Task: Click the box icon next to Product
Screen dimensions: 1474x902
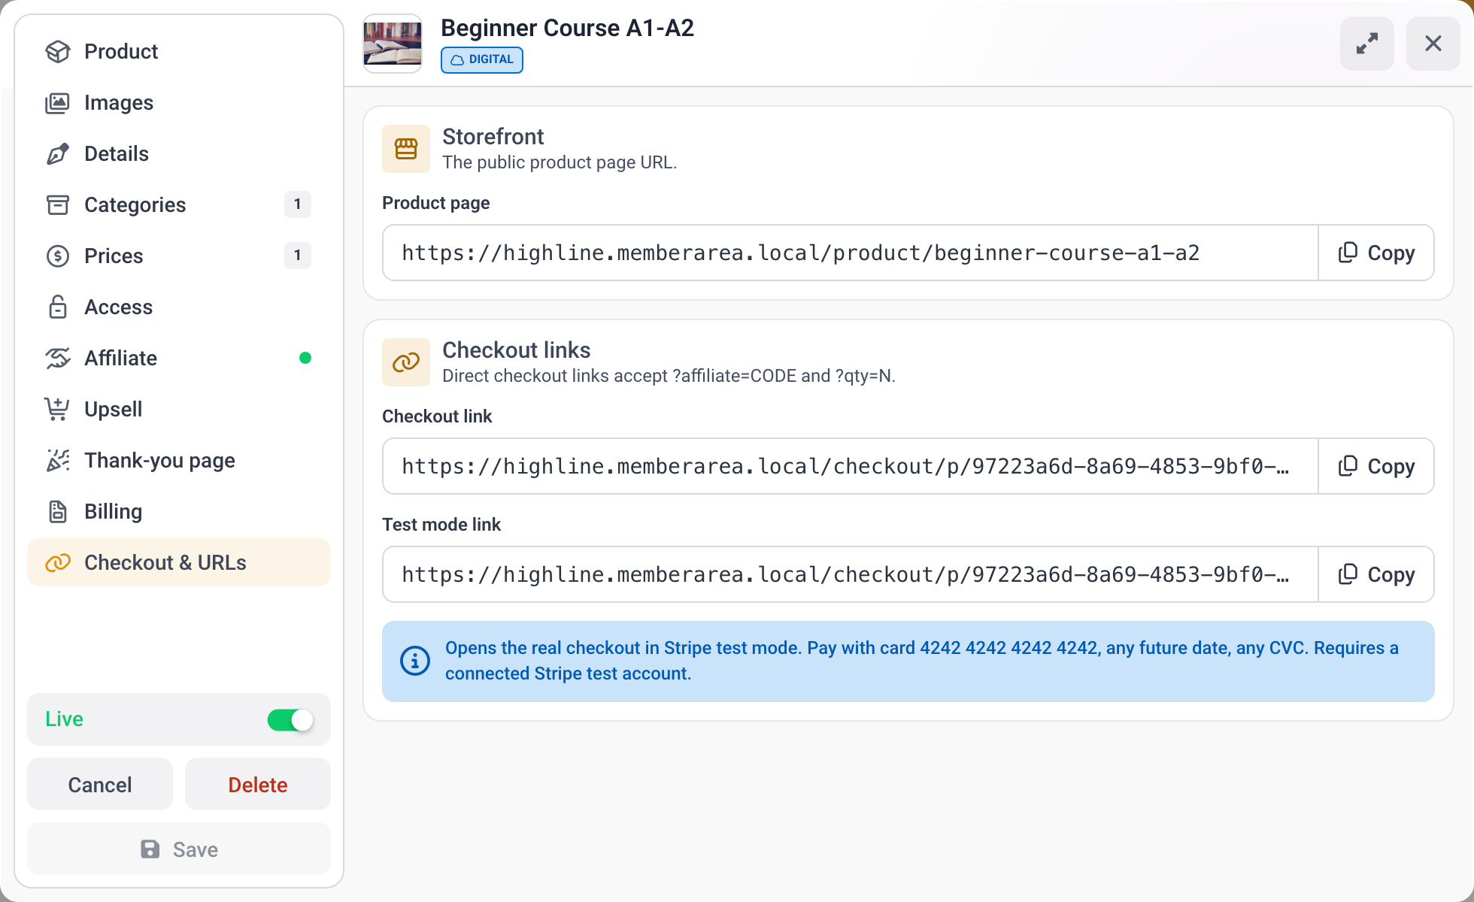Action: 58,51
